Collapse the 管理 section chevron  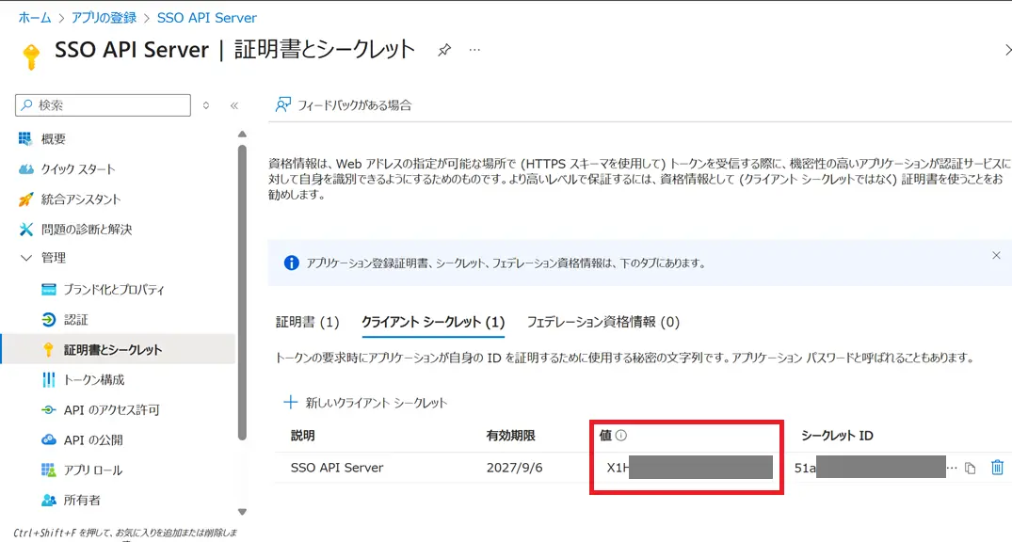[x=25, y=258]
